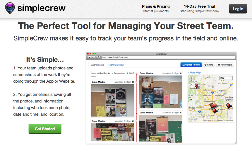Click the map zoom in plus button
252x148 pixels.
192,84
